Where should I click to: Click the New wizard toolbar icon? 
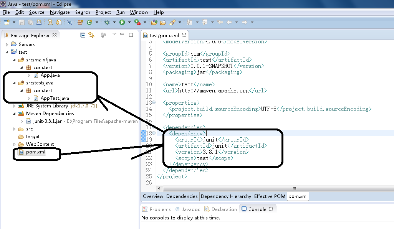click(x=7, y=22)
